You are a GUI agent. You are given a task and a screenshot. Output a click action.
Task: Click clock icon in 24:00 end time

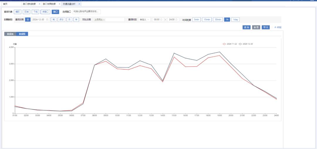[176, 20]
